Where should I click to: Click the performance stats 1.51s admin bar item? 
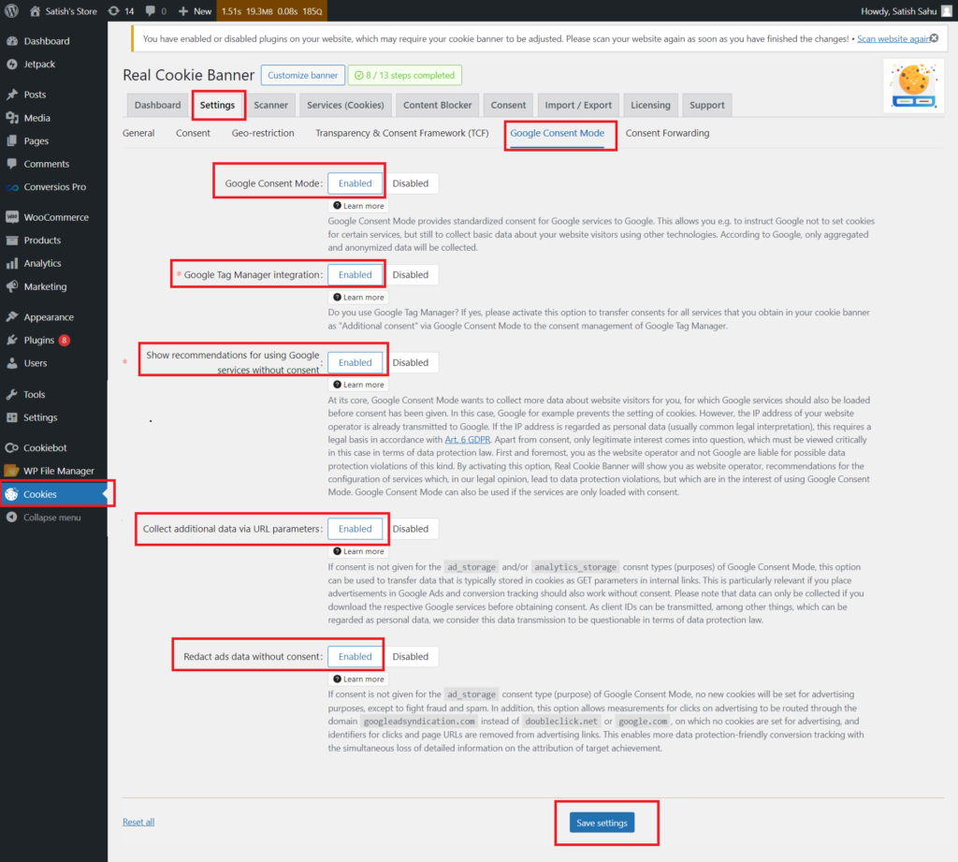(x=271, y=11)
